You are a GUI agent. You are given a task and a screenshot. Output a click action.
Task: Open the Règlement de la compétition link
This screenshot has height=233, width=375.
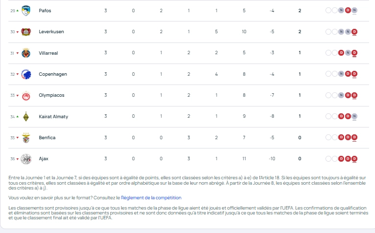151,198
